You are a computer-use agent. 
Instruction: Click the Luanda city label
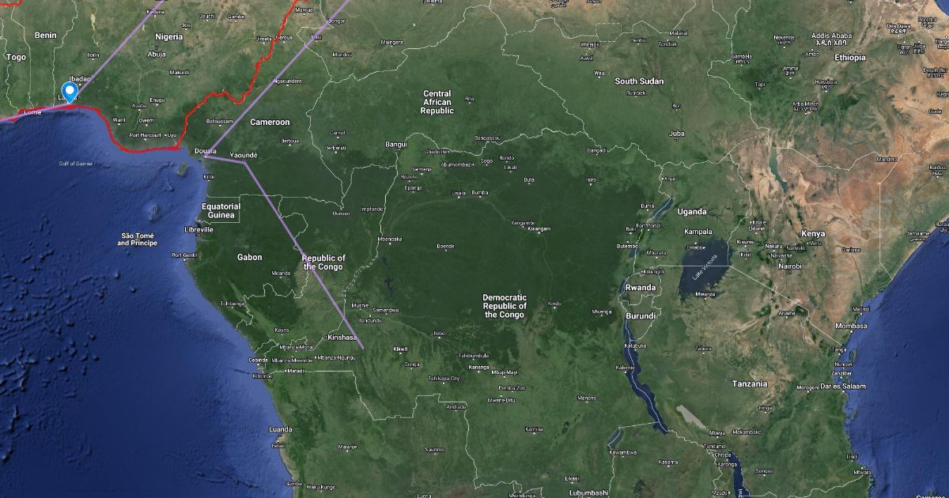[x=281, y=429]
